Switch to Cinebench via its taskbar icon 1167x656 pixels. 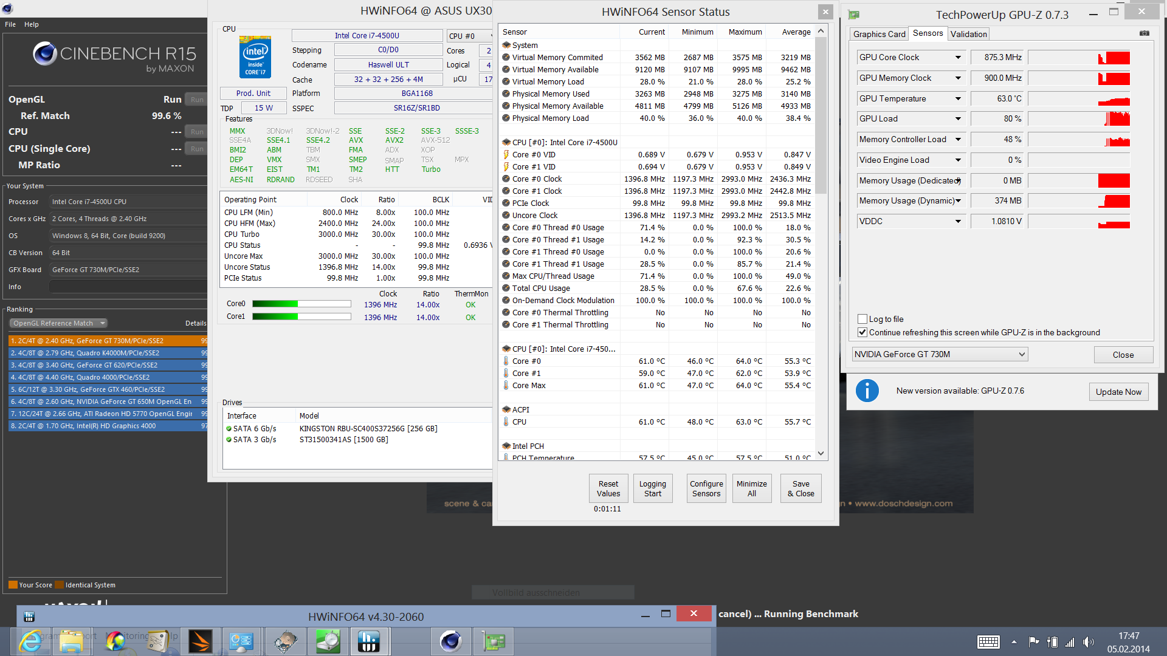(450, 641)
